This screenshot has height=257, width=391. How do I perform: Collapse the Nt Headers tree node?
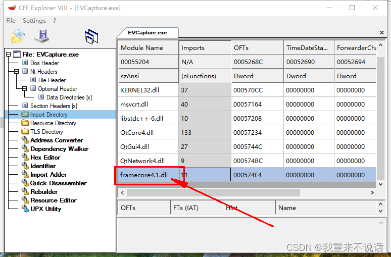16,71
